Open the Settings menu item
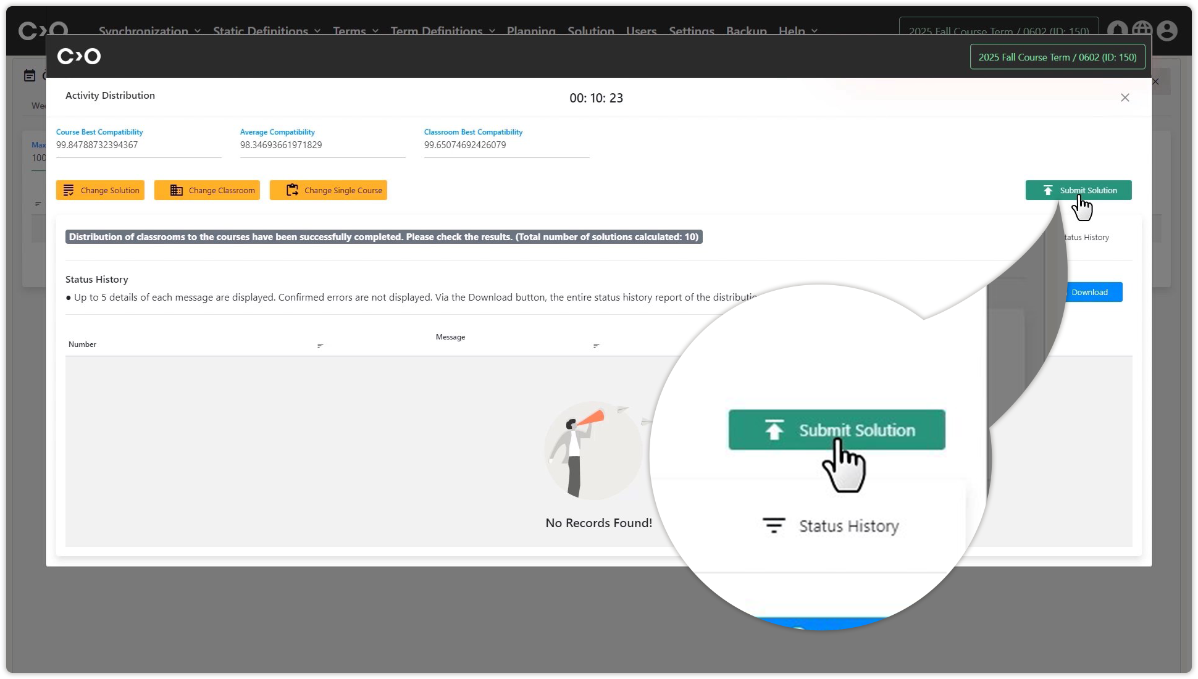The width and height of the screenshot is (1198, 679). (x=691, y=31)
